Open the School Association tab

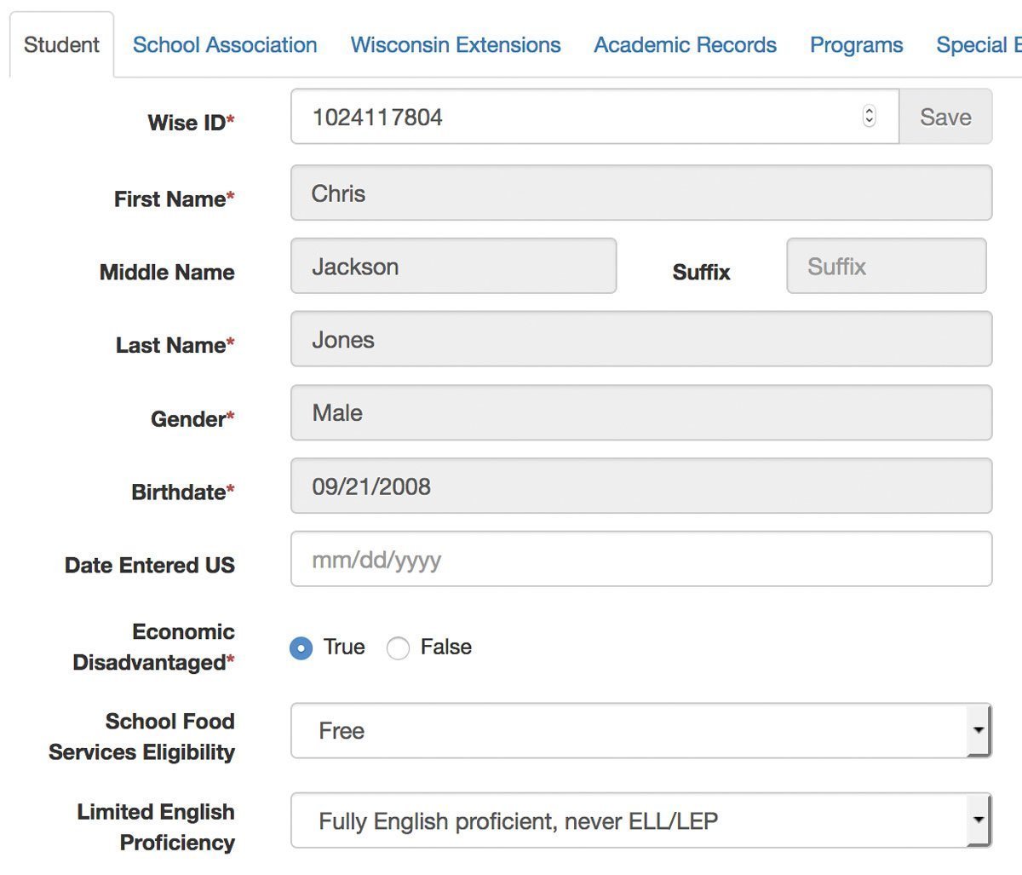point(225,45)
